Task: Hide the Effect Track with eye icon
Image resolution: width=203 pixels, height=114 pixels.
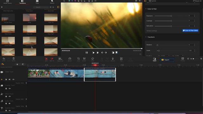Action: pyautogui.click(x=10, y=96)
